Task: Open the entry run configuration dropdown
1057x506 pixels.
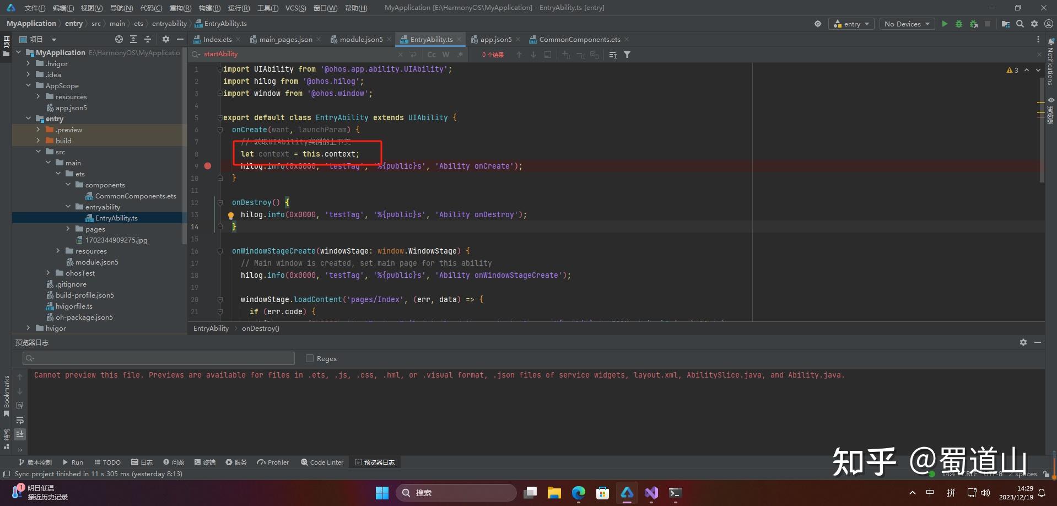Action: click(851, 24)
